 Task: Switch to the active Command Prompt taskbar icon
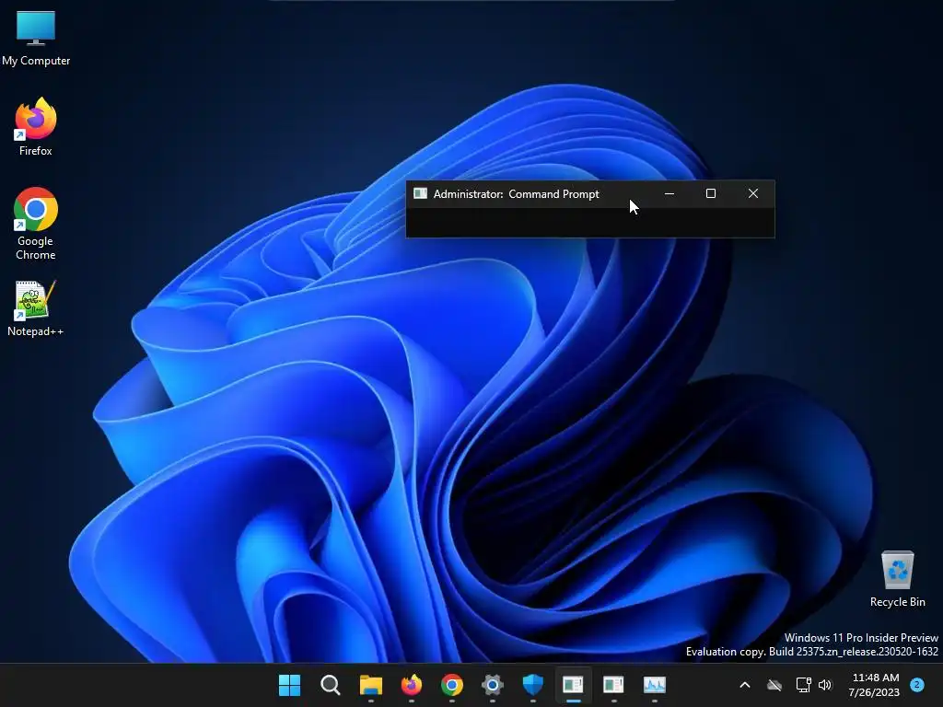click(x=573, y=685)
